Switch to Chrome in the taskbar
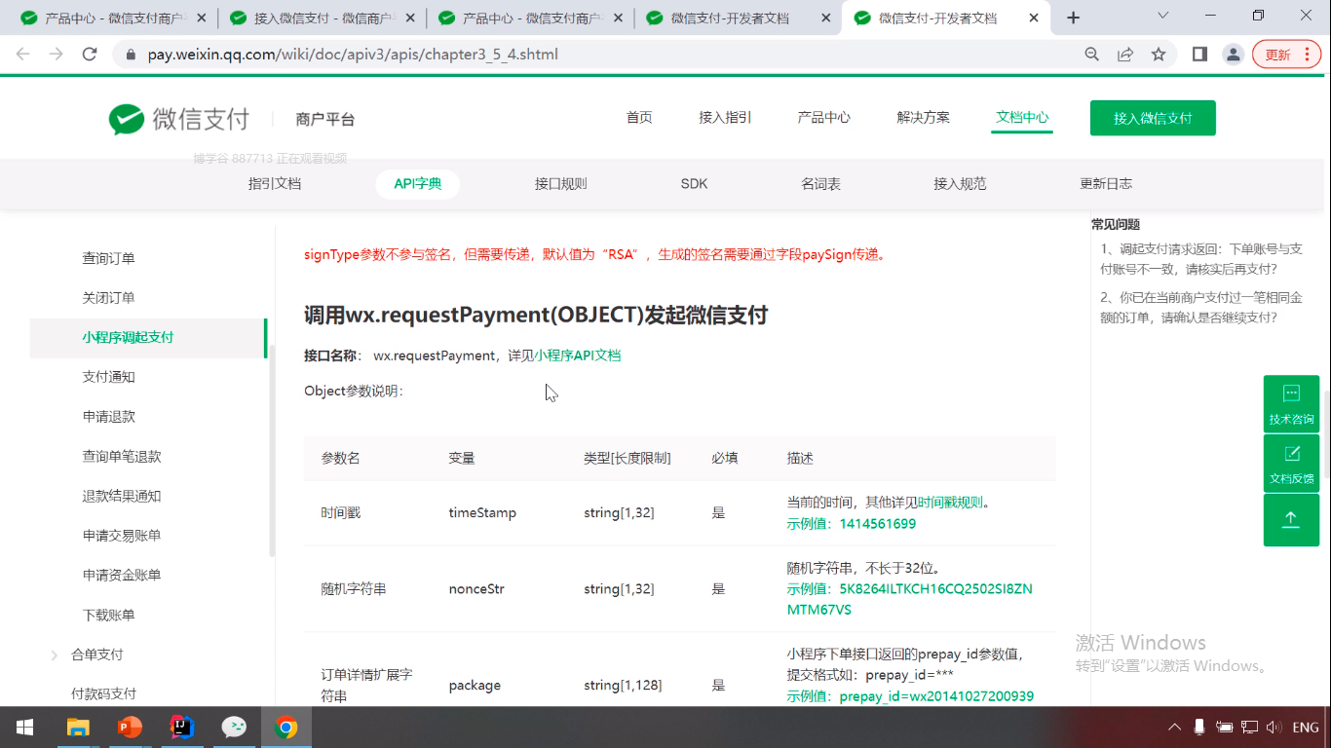Screen dimensions: 1331x748 tap(285, 728)
